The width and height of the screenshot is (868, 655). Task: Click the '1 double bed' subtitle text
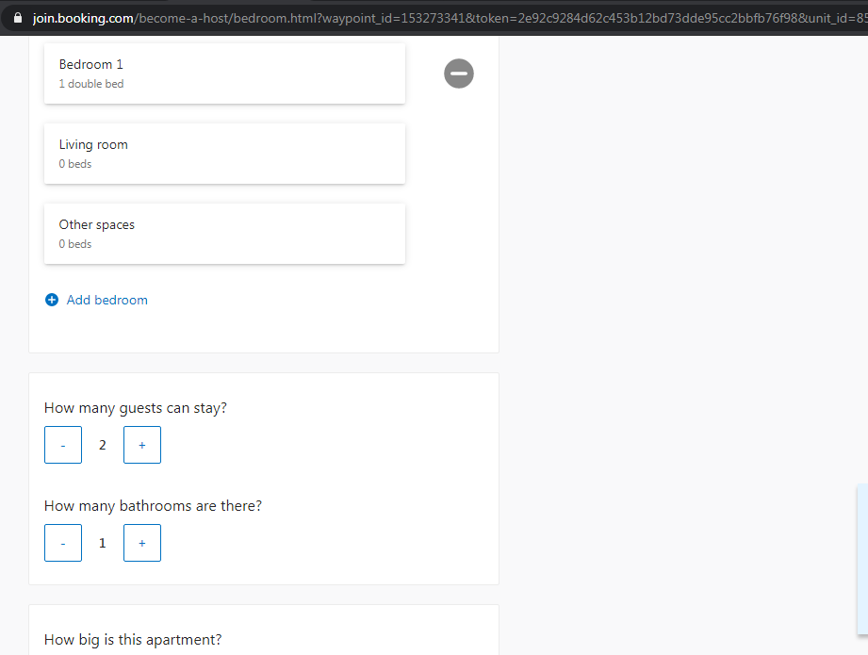coord(91,84)
